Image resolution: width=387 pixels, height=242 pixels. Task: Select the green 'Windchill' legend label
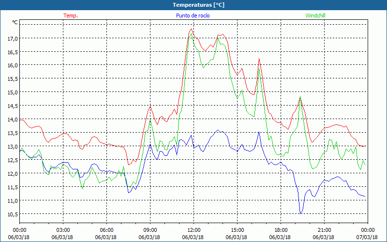point(315,15)
